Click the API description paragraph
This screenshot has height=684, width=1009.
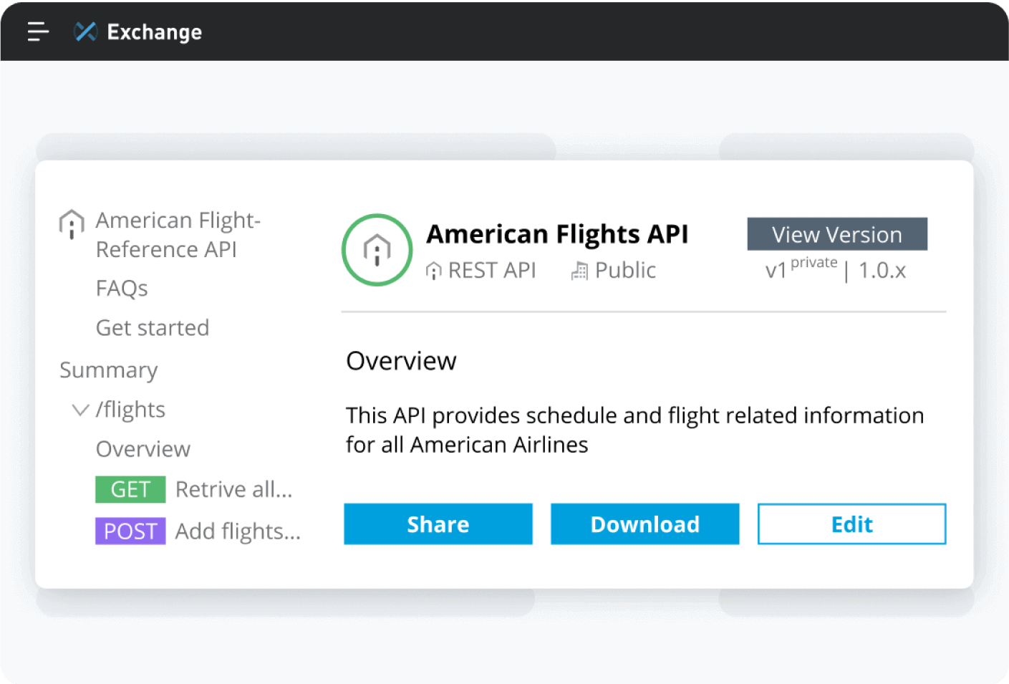[635, 430]
